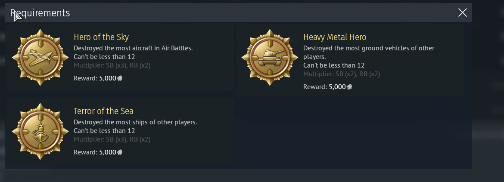Screen dimensions: 504x182
Task: Click Reward 5,000 under Hero of the Sky
Action: pos(98,78)
